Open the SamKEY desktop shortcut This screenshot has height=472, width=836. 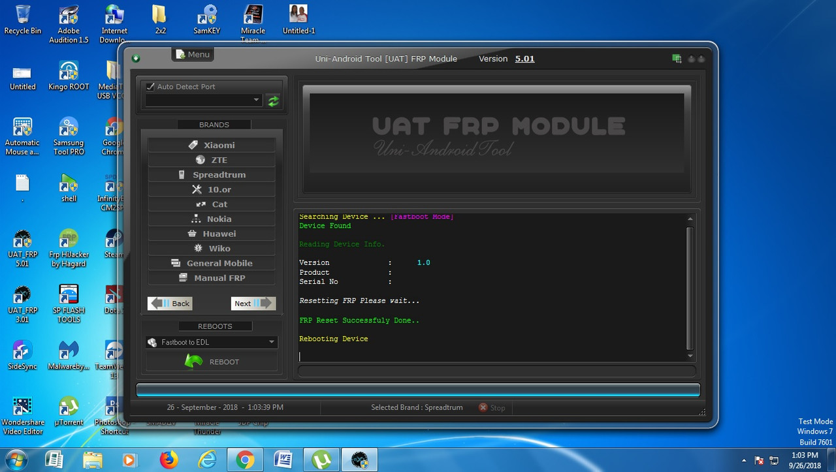pos(207,20)
